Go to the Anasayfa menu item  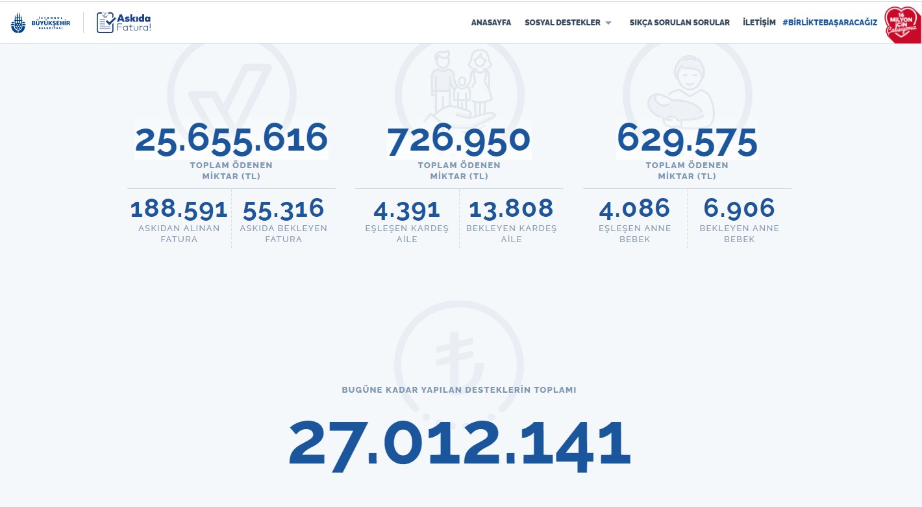click(491, 23)
